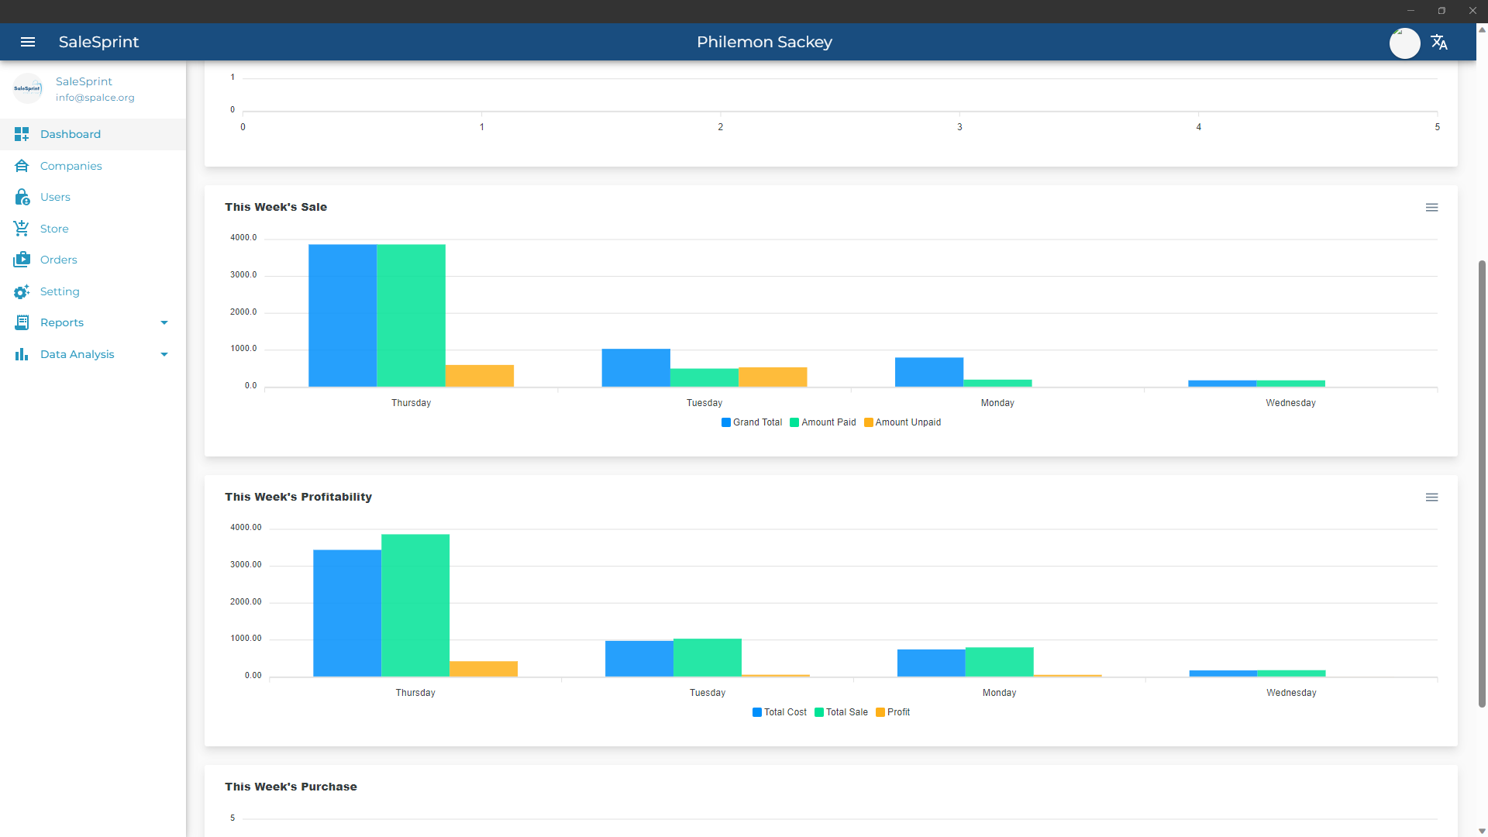Expand the Reports submenu arrow

tap(164, 322)
